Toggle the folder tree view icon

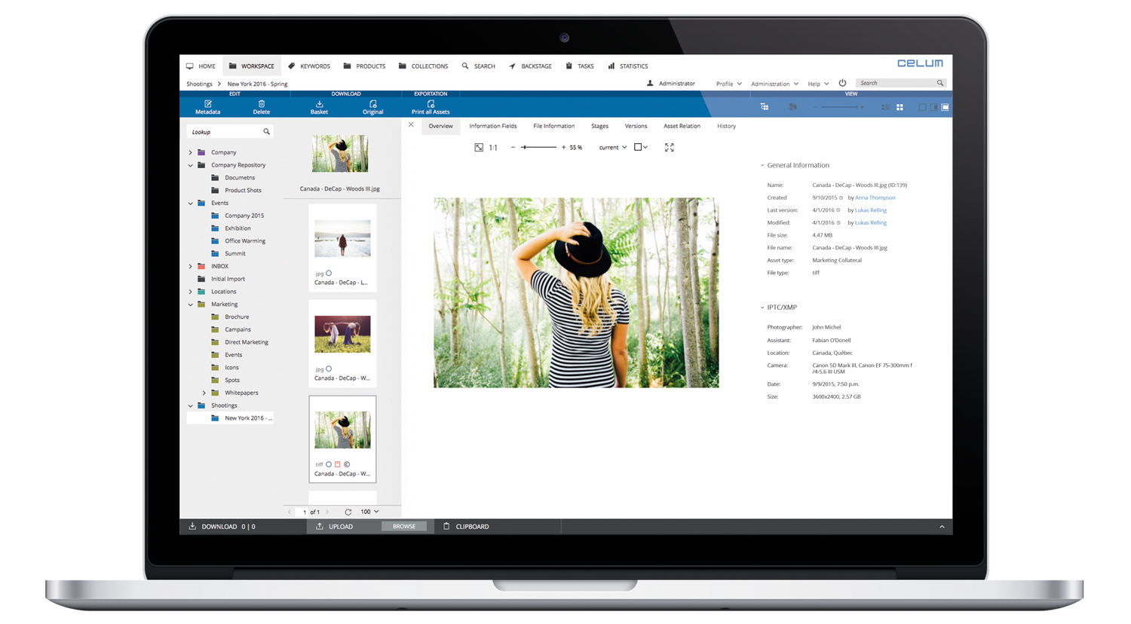(x=765, y=107)
